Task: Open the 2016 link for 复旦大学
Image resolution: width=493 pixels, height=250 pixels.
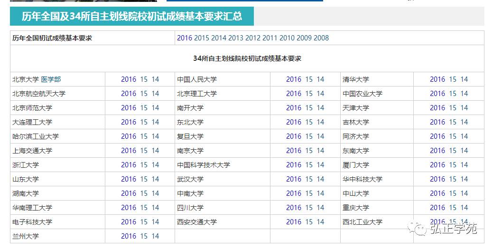Action: (294, 136)
